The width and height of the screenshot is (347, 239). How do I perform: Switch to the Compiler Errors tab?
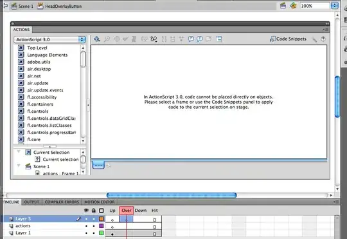click(x=62, y=202)
